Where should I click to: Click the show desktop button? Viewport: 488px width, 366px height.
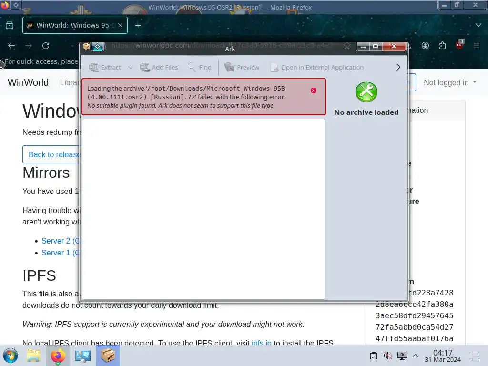[x=476, y=356]
